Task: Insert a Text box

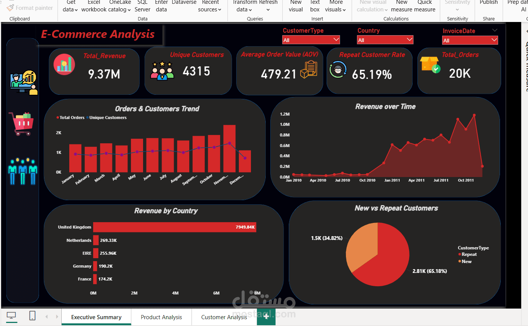Action: tap(315, 6)
